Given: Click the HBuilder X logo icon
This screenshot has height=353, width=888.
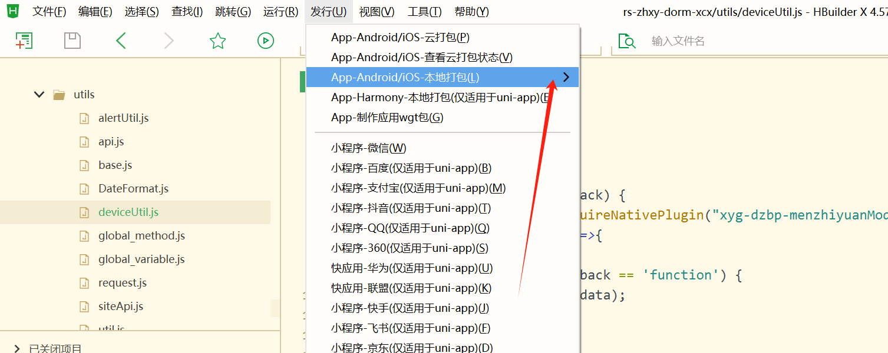Looking at the screenshot, I should coord(12,11).
